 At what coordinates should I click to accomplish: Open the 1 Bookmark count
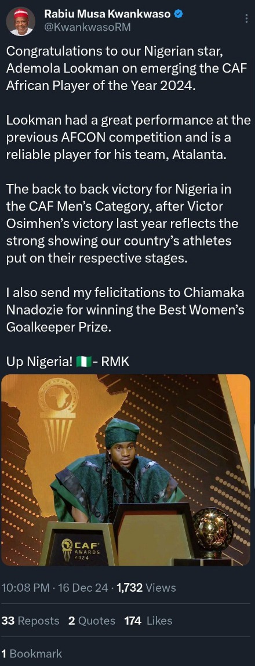(x=32, y=654)
